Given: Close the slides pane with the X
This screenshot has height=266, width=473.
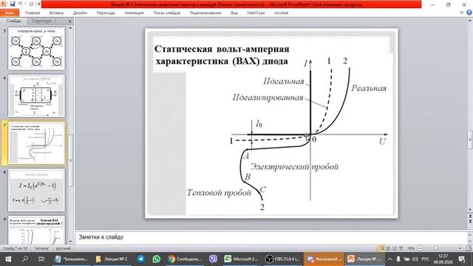Looking at the screenshot, I should pyautogui.click(x=70, y=21).
